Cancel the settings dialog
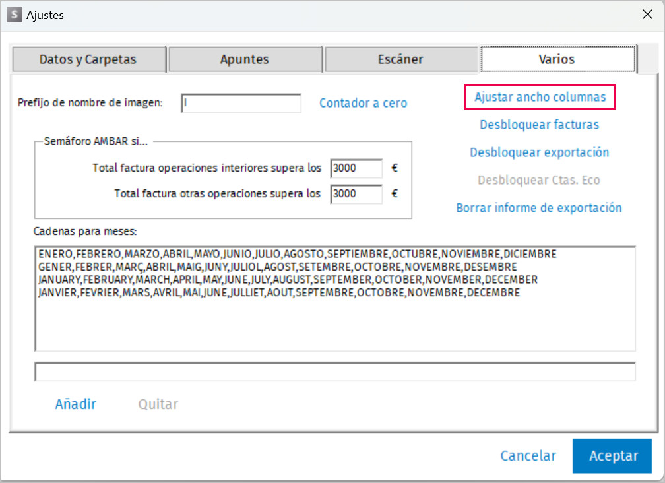Screen dimensions: 665x483 [528, 455]
